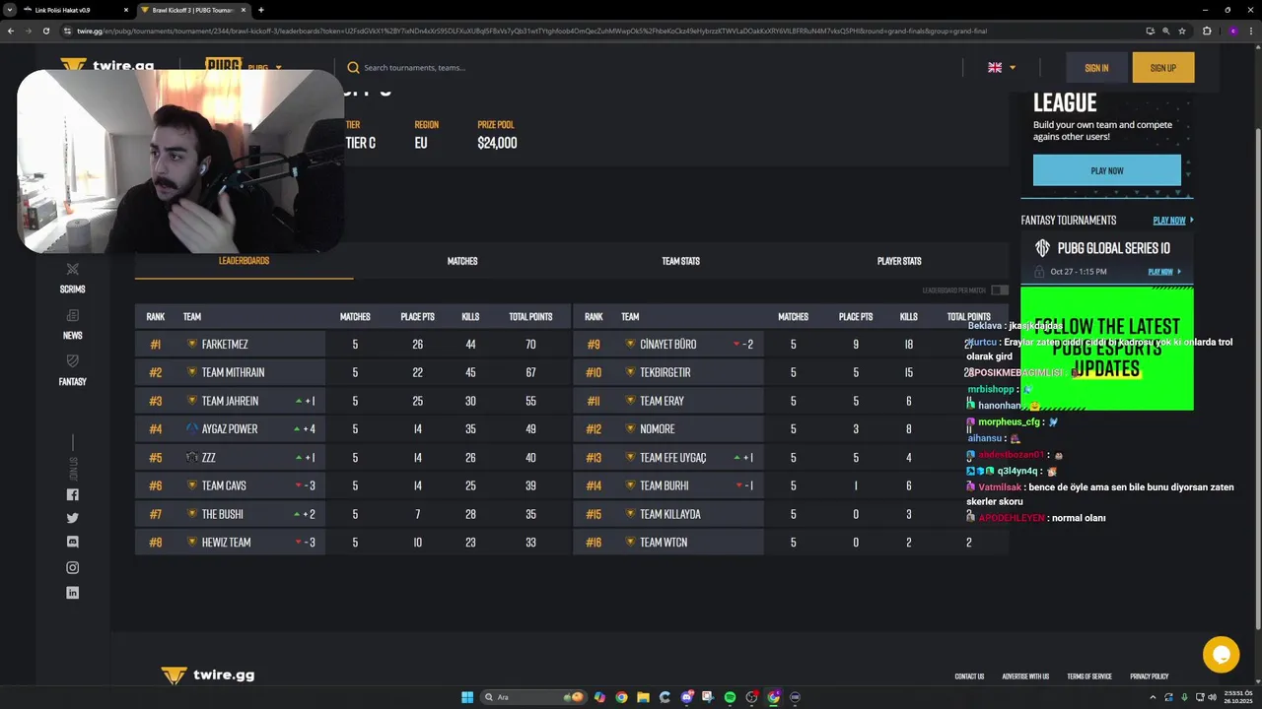Reload the page in the browser

click(45, 31)
